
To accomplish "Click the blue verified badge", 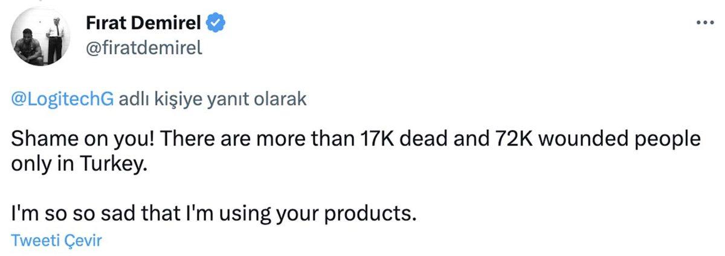I will [216, 24].
